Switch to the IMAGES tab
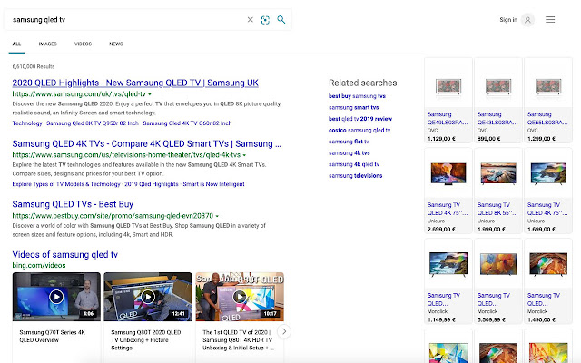 pyautogui.click(x=48, y=44)
